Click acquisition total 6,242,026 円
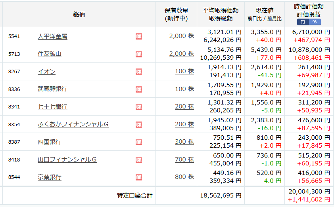 (x=223, y=40)
